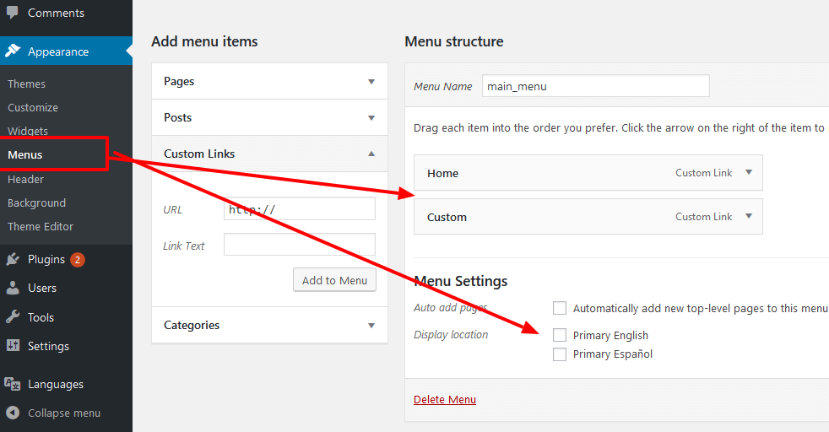Screen dimensions: 829x432
Task: Expand the Posts panel arrow
Action: pyautogui.click(x=371, y=118)
